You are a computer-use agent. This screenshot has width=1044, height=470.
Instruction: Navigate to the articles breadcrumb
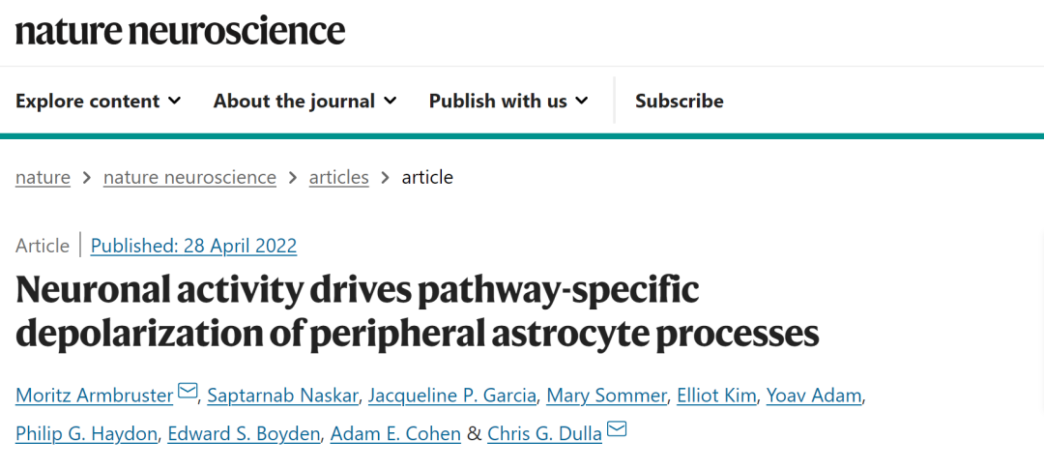click(x=339, y=178)
